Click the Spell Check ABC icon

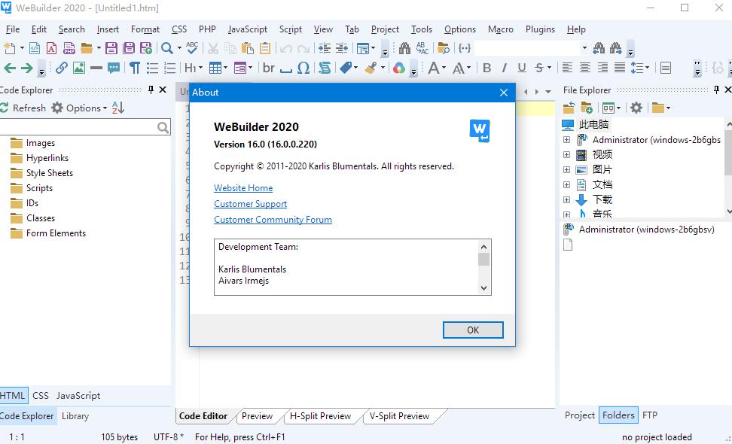point(192,48)
